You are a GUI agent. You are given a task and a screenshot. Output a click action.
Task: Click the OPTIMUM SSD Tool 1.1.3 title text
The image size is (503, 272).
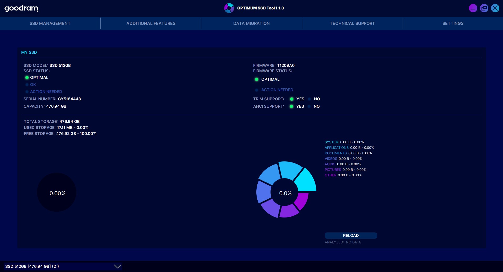tap(261, 8)
